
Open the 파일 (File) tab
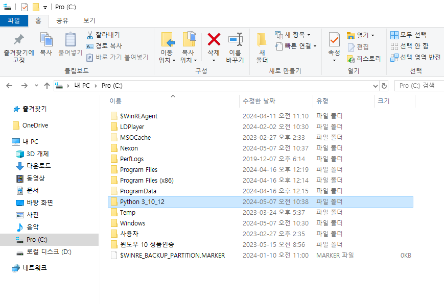coord(14,20)
